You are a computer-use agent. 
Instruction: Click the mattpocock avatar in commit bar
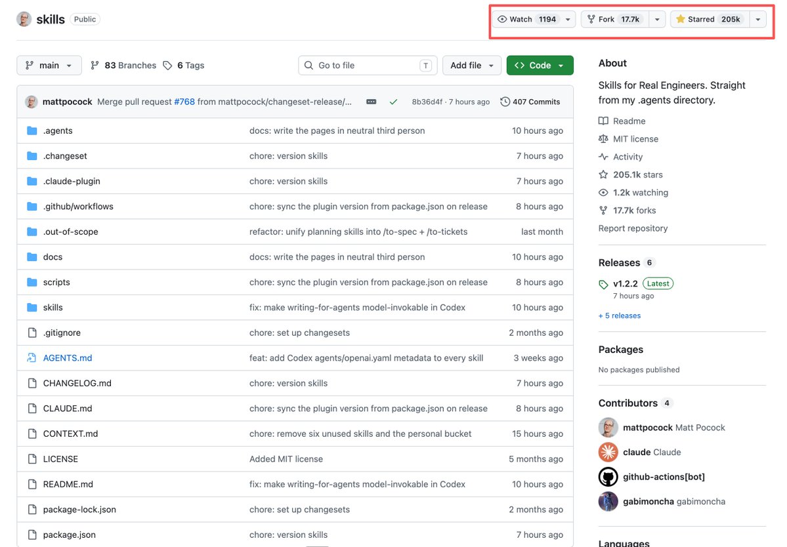point(31,102)
